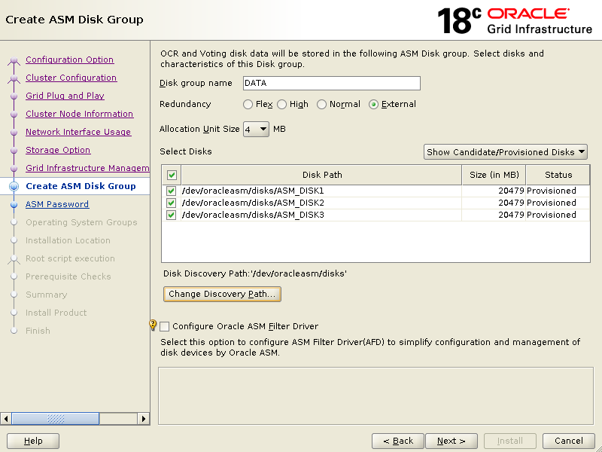Open the Allocation Unit Size dropdown

256,129
